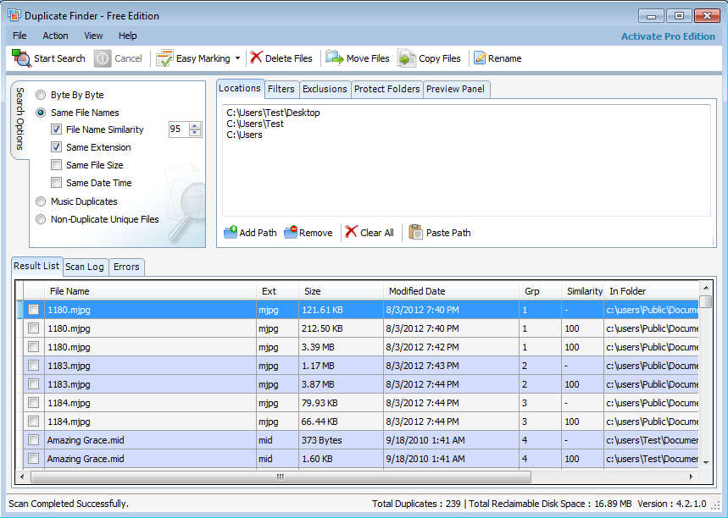Click Clear All paths button

370,232
